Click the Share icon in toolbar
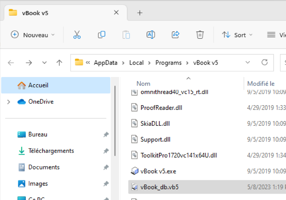The height and width of the screenshot is (200, 286). [x=176, y=35]
